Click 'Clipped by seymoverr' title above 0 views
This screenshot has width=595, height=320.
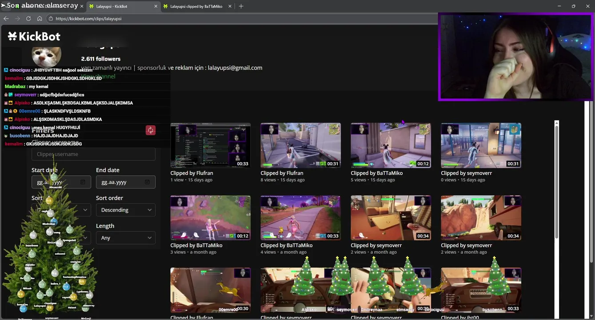[467, 173]
